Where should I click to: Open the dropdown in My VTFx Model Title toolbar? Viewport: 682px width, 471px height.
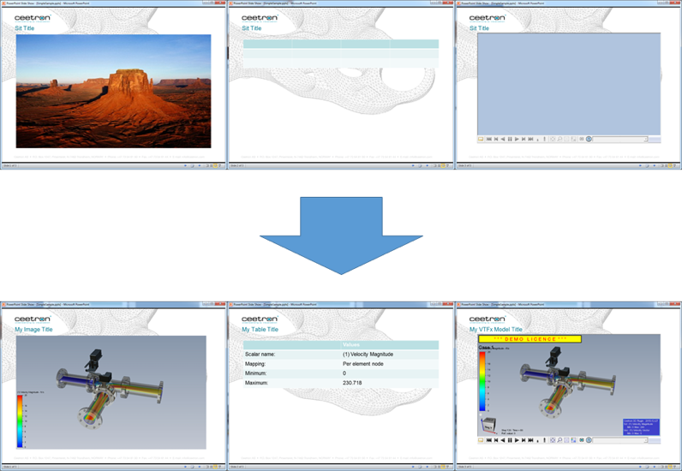click(x=645, y=440)
